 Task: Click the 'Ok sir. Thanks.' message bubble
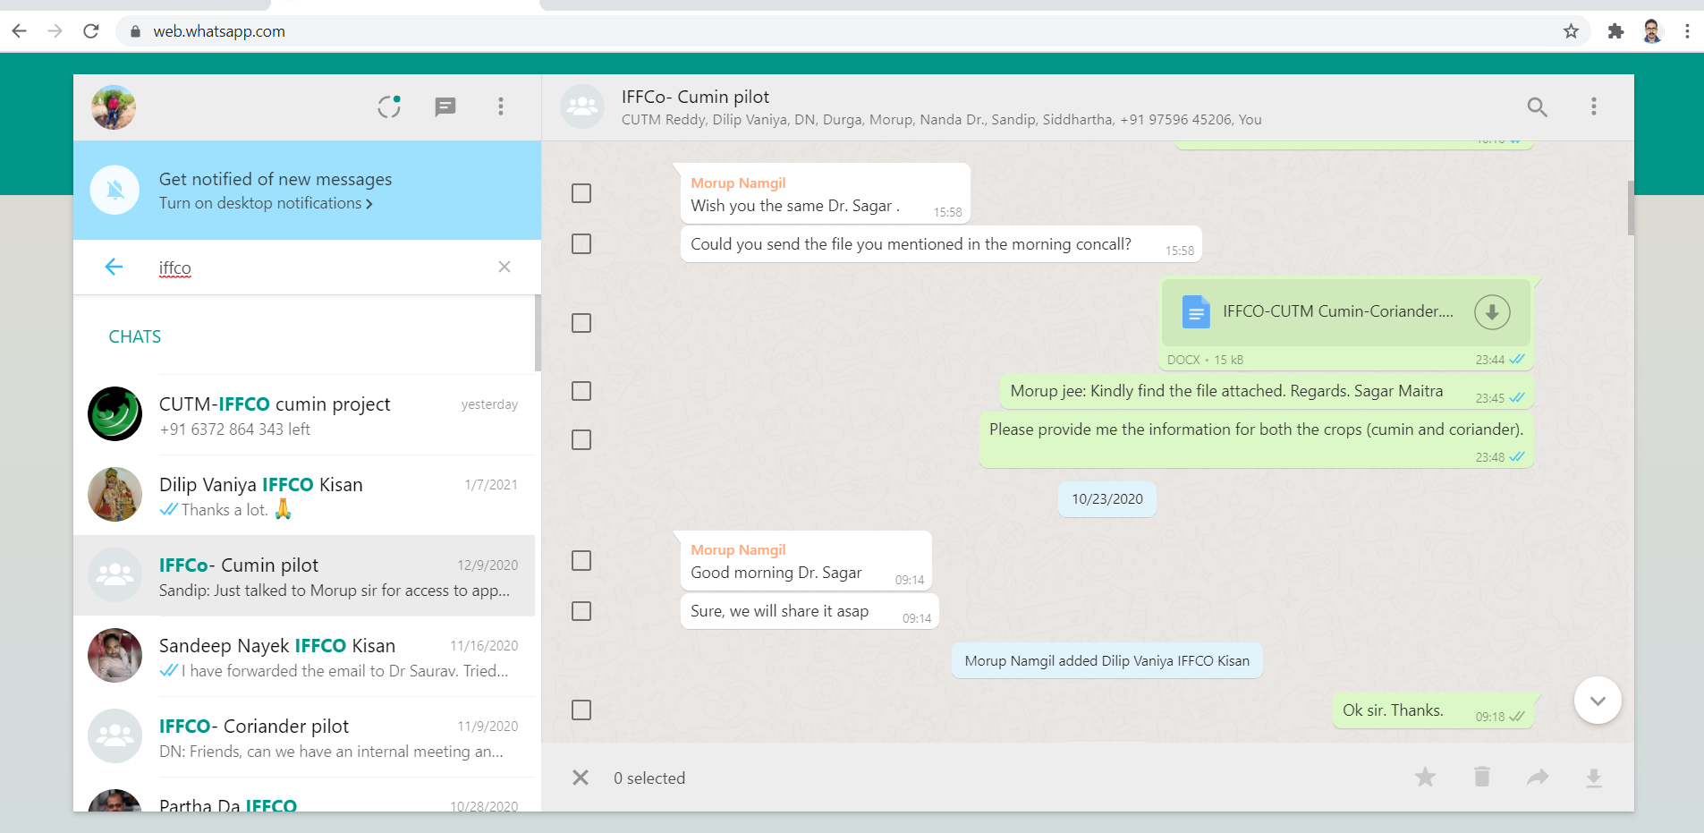coord(1433,710)
